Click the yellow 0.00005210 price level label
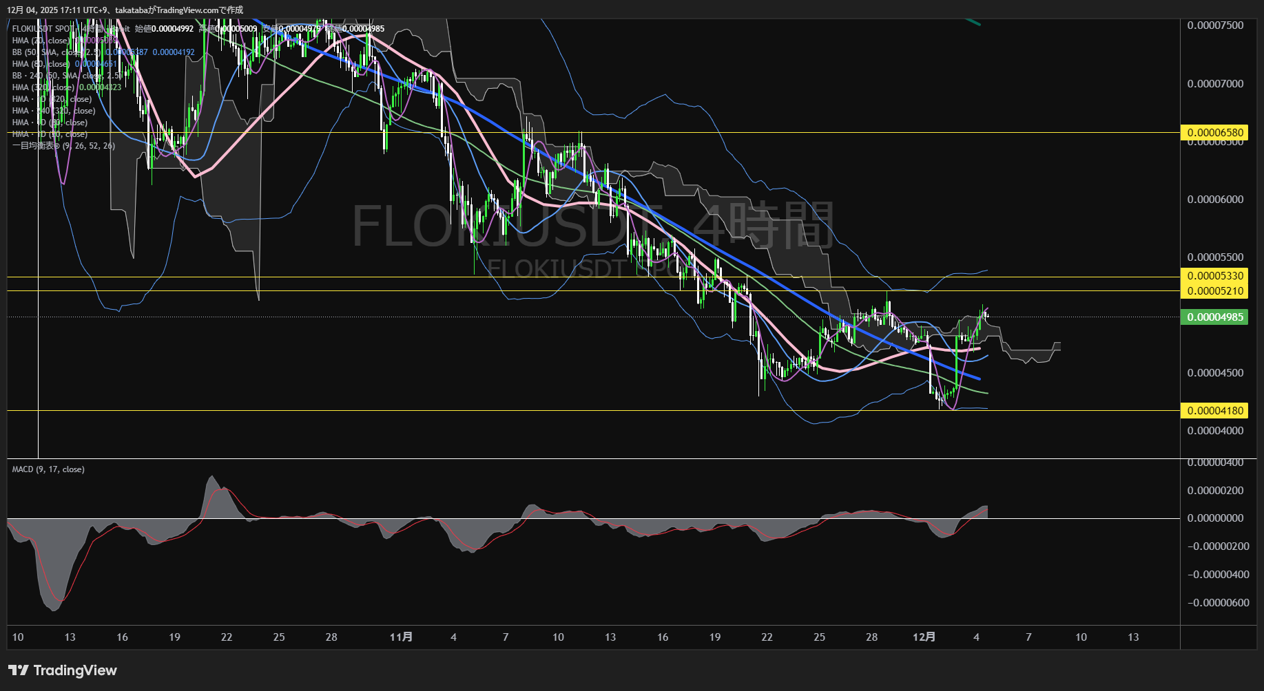Image resolution: width=1264 pixels, height=691 pixels. click(x=1215, y=291)
